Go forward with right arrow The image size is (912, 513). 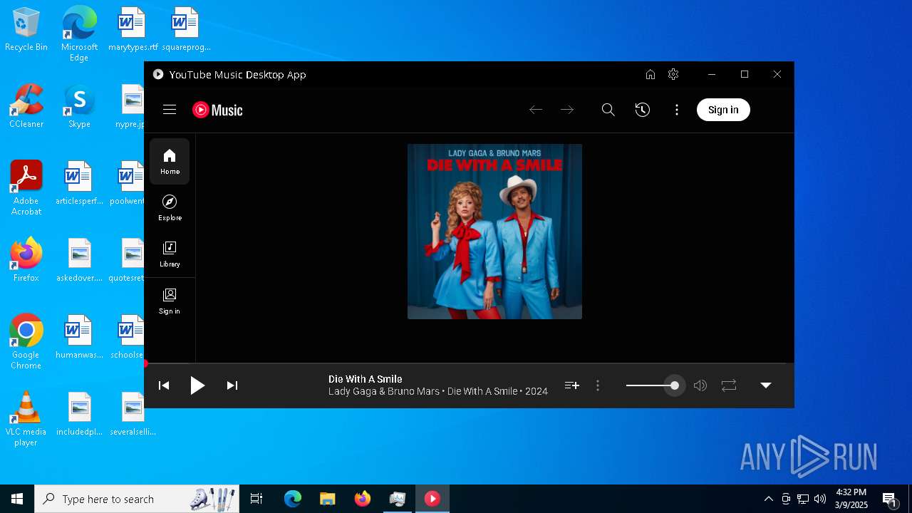[567, 110]
